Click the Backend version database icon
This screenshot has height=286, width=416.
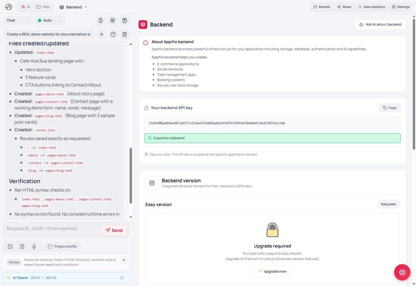coord(152,183)
